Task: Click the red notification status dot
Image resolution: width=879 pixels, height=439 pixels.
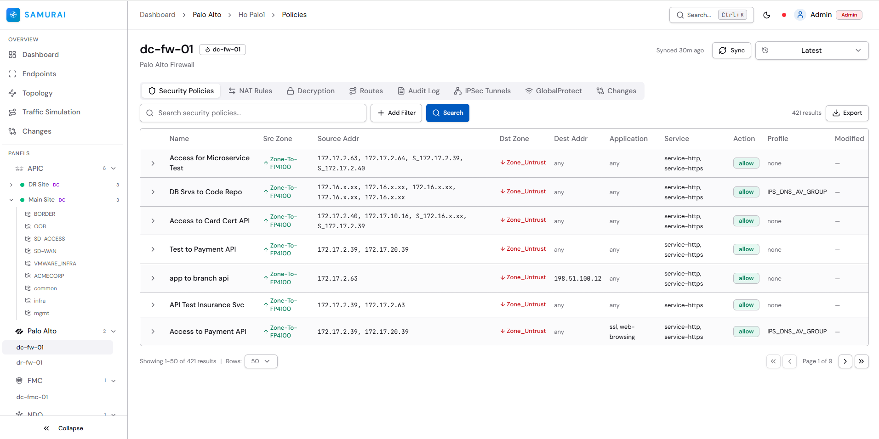Action: [x=784, y=15]
